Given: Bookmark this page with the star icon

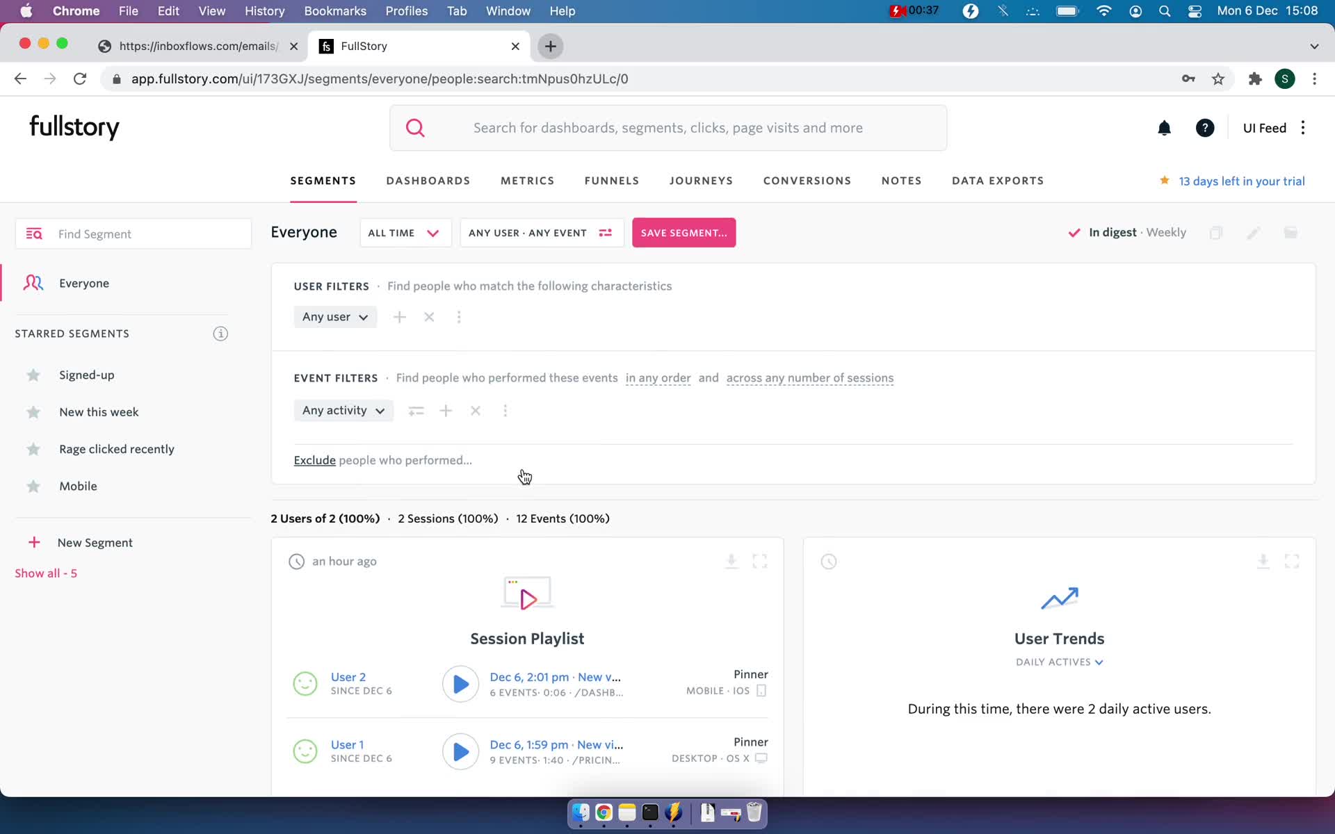Looking at the screenshot, I should 1218,79.
